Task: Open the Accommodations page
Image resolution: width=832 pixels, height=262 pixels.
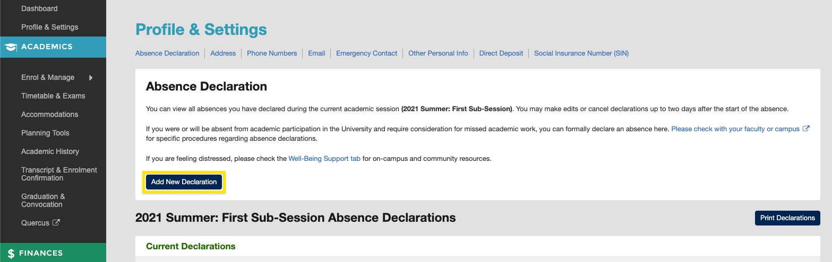Action: point(49,114)
